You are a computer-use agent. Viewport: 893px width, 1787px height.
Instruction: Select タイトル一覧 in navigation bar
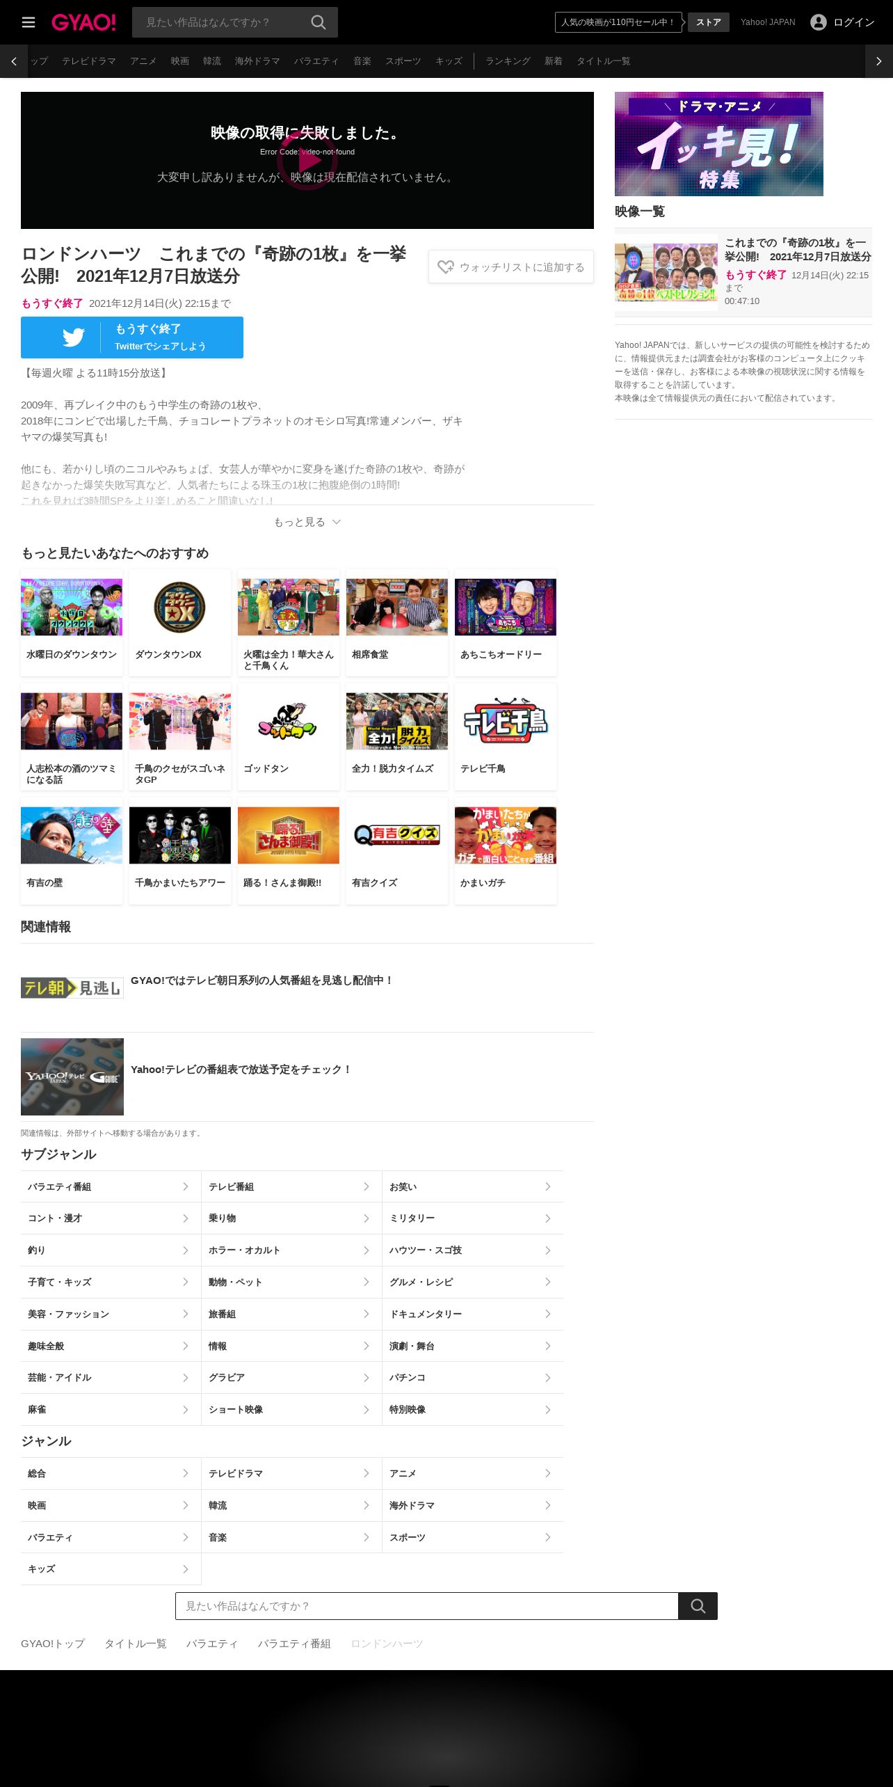pyautogui.click(x=604, y=61)
